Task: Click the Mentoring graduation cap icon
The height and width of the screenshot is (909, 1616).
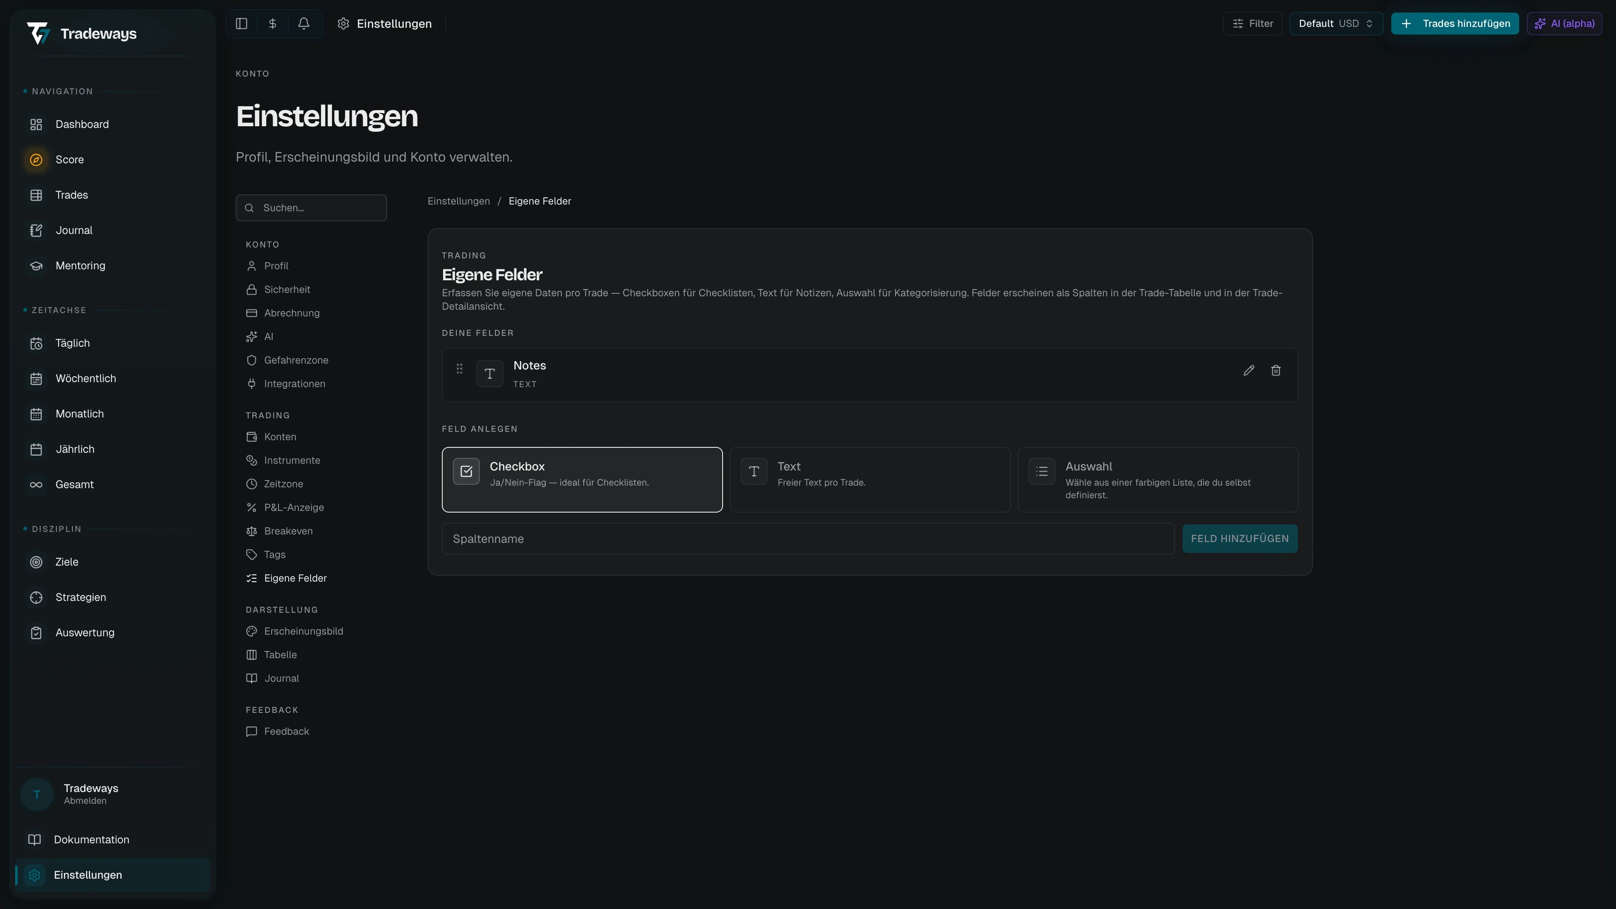Action: [x=36, y=266]
